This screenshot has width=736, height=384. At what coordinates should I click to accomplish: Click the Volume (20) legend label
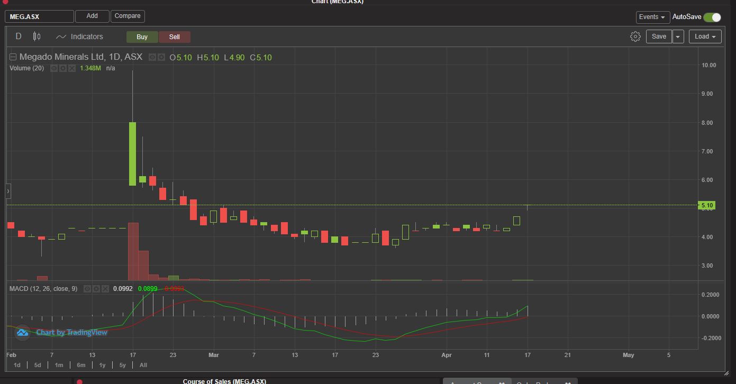[x=26, y=68]
